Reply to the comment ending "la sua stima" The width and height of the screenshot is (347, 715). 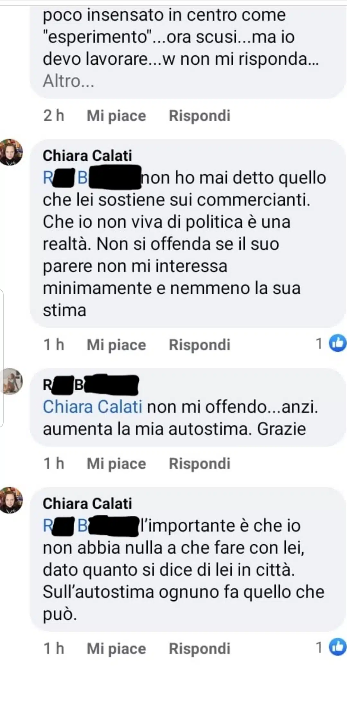coord(200,345)
